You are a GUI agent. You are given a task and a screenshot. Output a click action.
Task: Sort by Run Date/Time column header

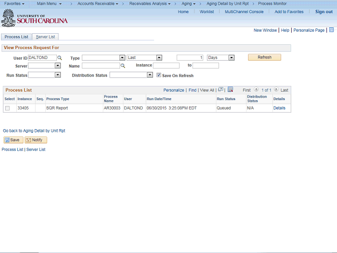click(159, 99)
